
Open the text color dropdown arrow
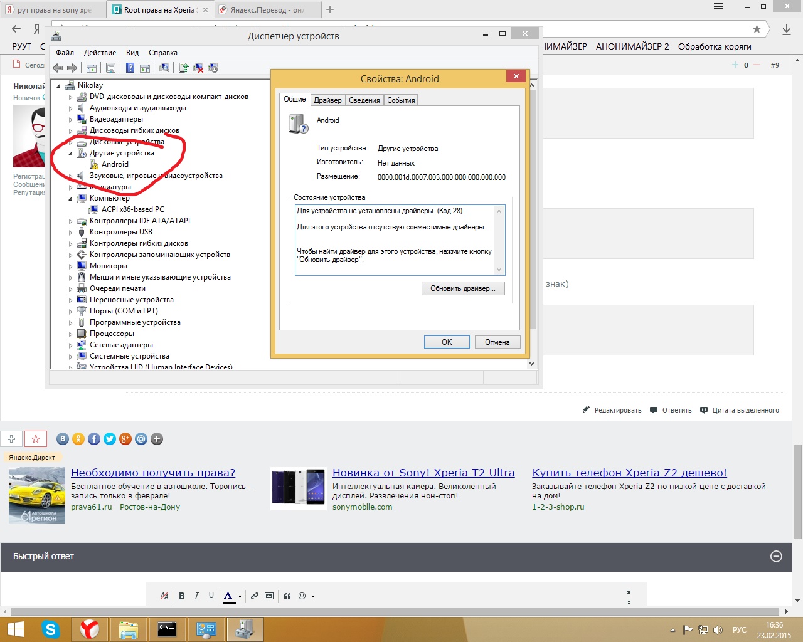pyautogui.click(x=240, y=597)
